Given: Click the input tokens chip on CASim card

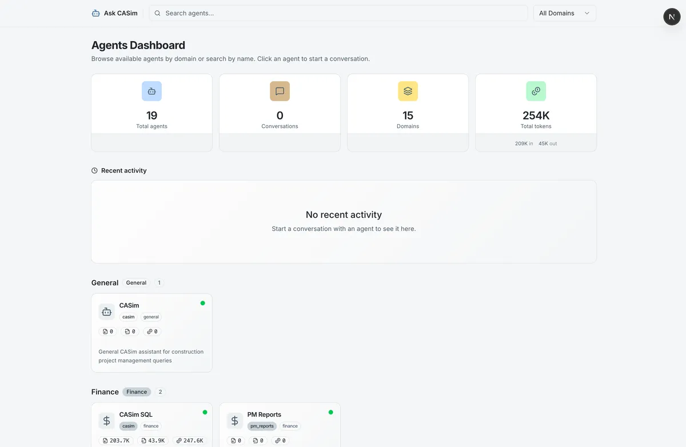Looking at the screenshot, I should [107, 331].
